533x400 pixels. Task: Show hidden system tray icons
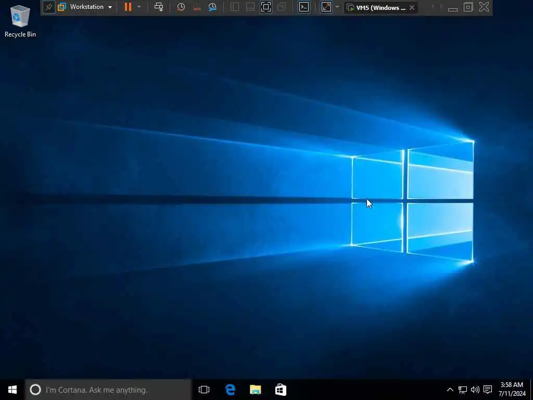[x=450, y=390]
